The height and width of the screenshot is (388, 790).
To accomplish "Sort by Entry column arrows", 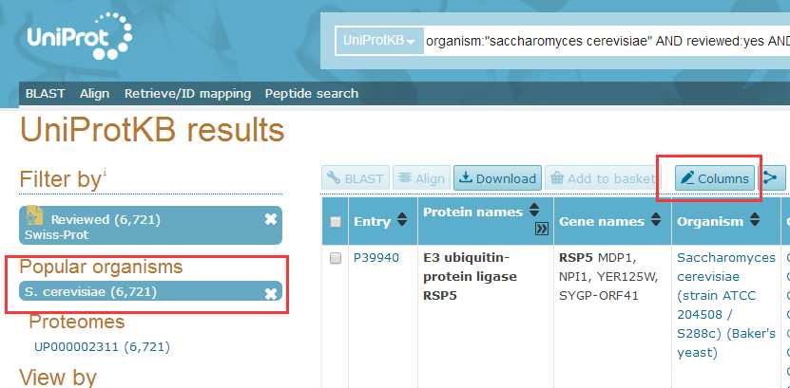I will pyautogui.click(x=401, y=220).
